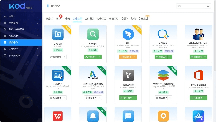Click the 系统设置 gear sidebar icon
This screenshot has width=216, height=122.
tap(5, 23)
